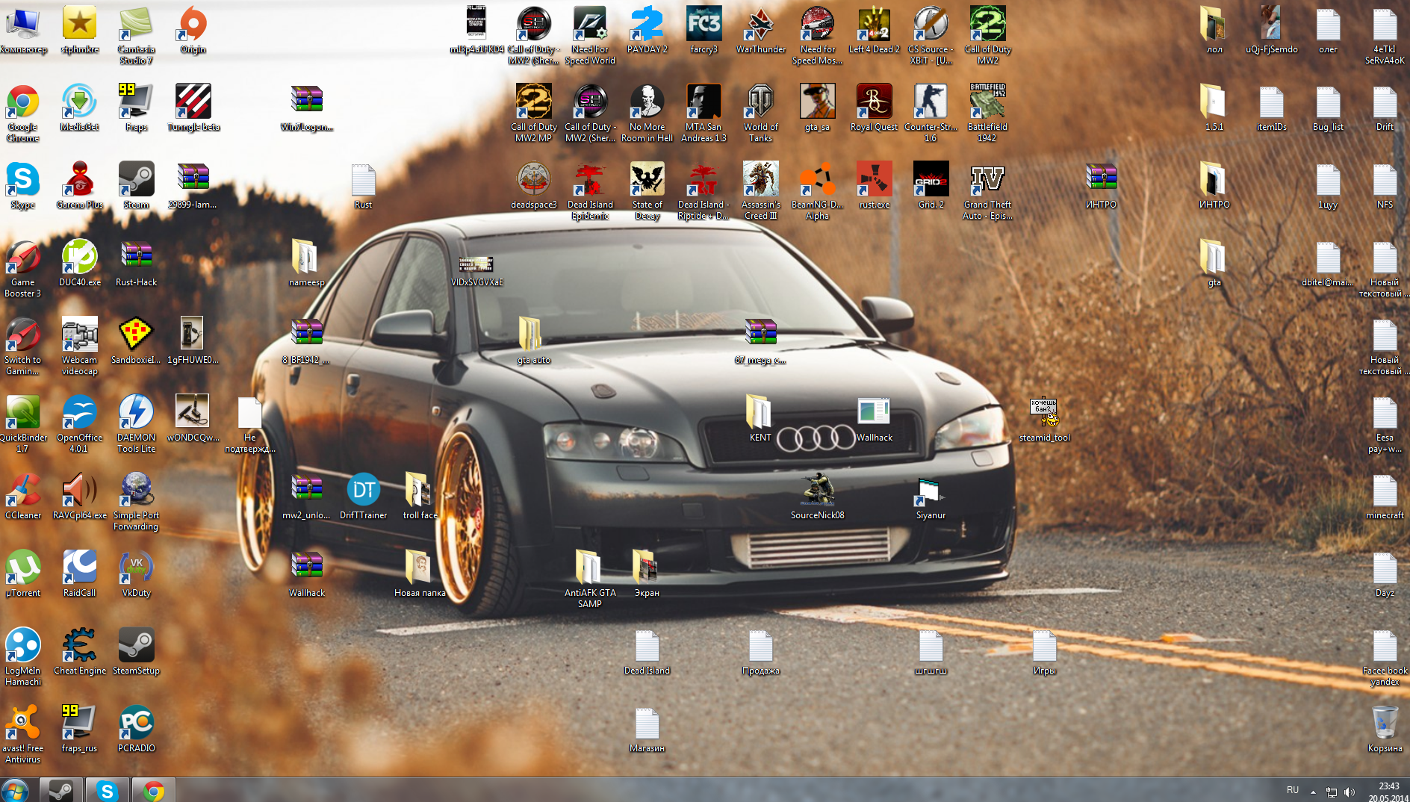Open the PAYDAY 2 shortcut
The height and width of the screenshot is (802, 1410).
tap(647, 30)
